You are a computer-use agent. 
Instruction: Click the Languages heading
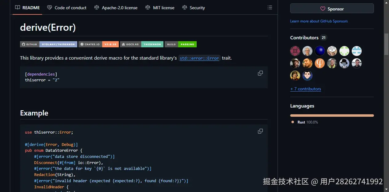(302, 106)
